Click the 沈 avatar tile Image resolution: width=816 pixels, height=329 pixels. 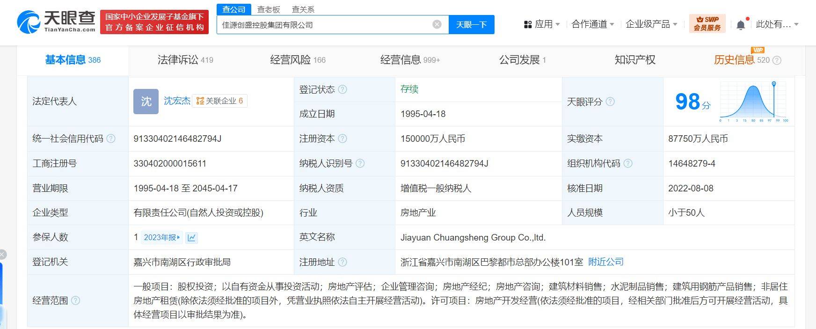pos(146,102)
